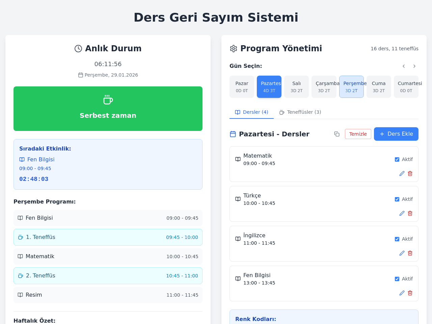Click the 2. Teneffüs 10:45 - 11:00 row
This screenshot has width=432, height=324.
coord(108,276)
